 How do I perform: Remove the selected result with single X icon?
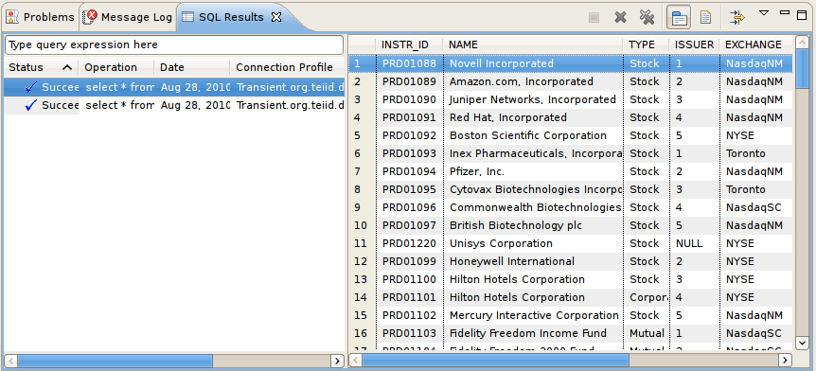620,18
